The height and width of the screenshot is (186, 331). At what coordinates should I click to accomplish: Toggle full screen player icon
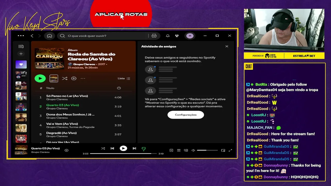pyautogui.click(x=230, y=150)
